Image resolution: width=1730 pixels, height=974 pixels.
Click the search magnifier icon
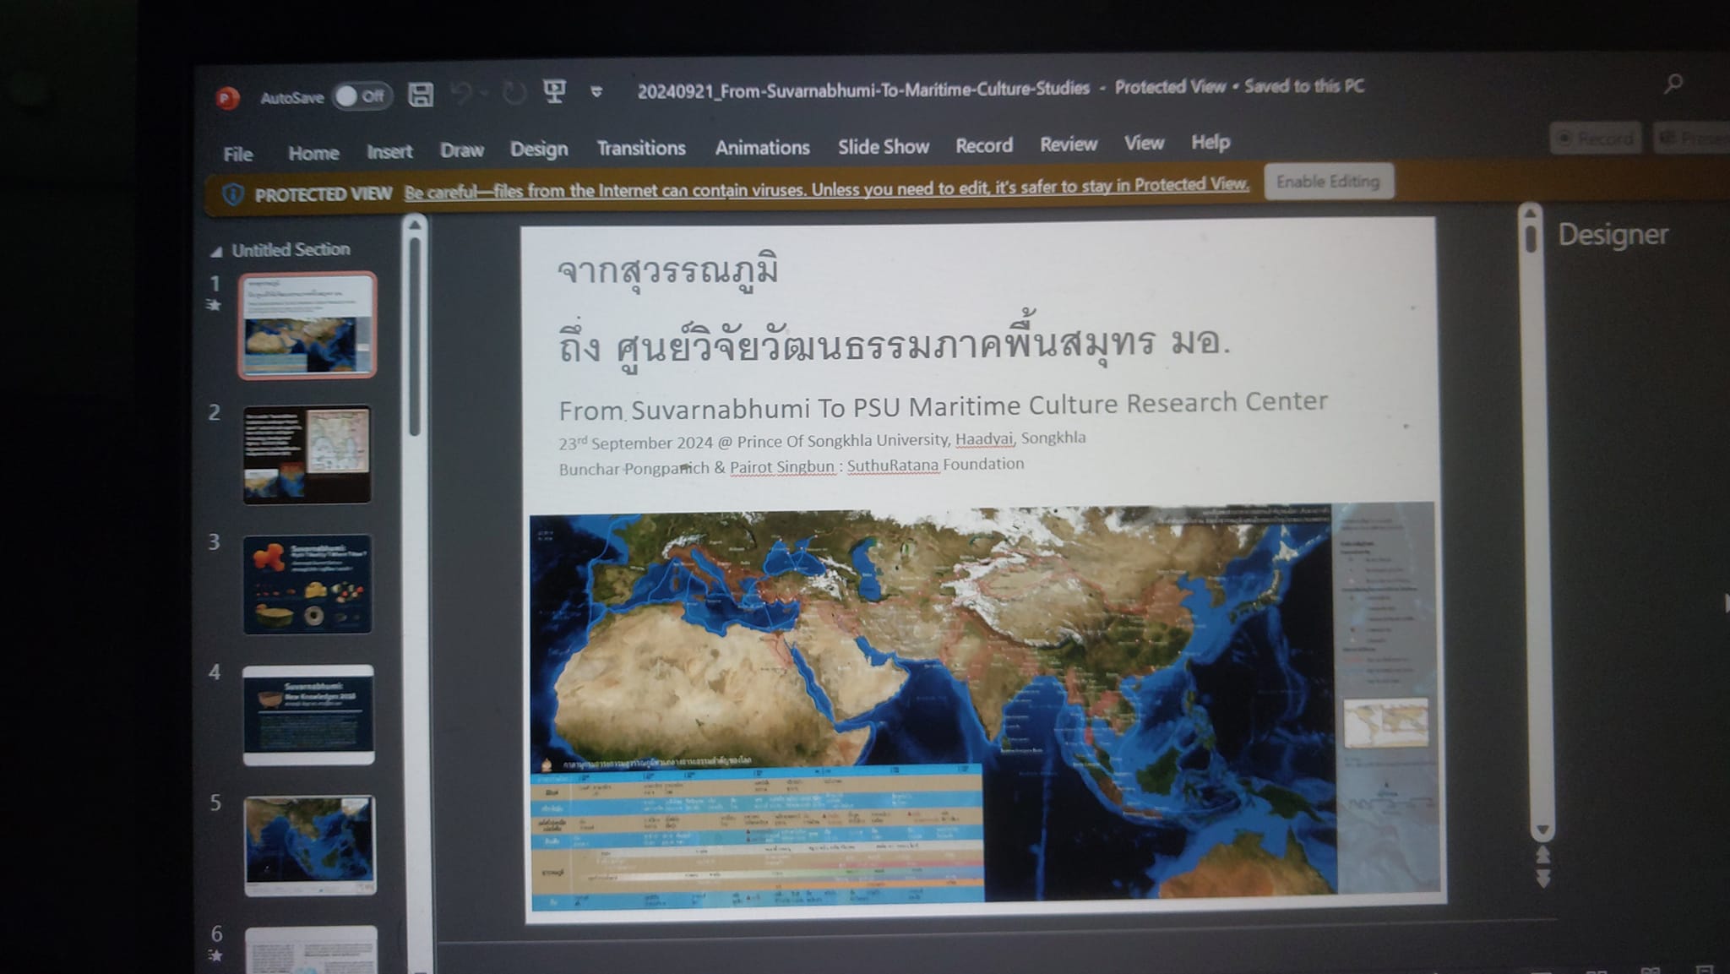click(1673, 84)
